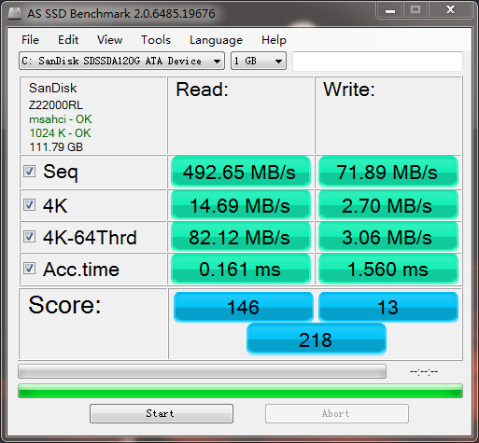Toggle the 4K test checkbox
This screenshot has width=479, height=443.
tap(30, 205)
